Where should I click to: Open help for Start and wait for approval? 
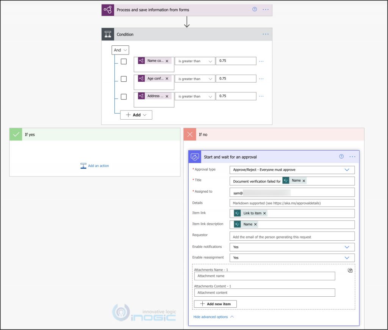click(340, 156)
